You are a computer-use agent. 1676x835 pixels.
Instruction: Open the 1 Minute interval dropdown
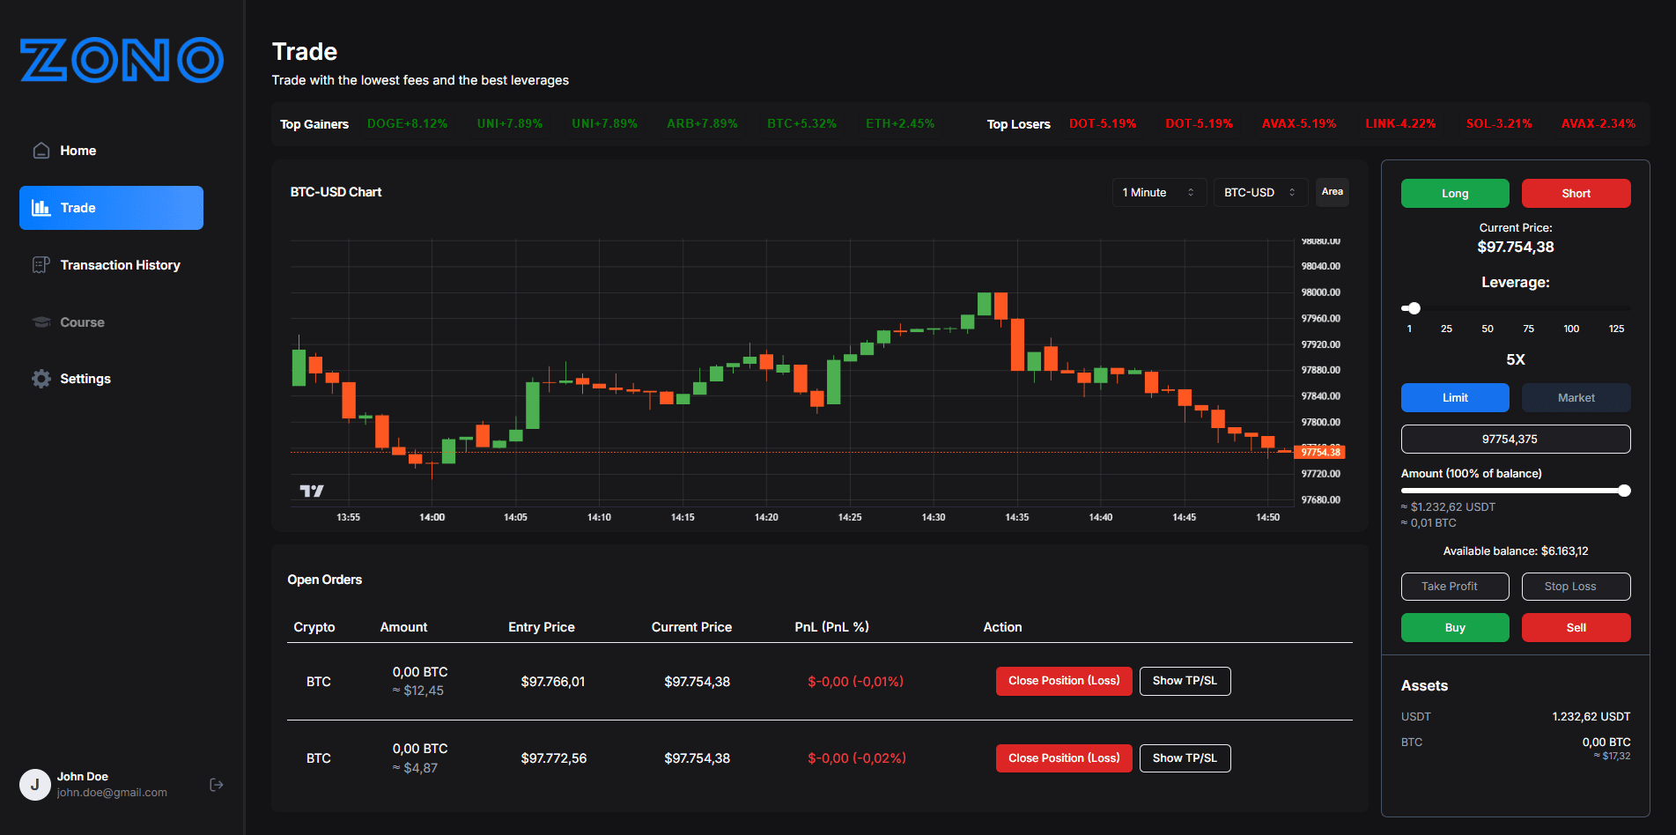1159,192
